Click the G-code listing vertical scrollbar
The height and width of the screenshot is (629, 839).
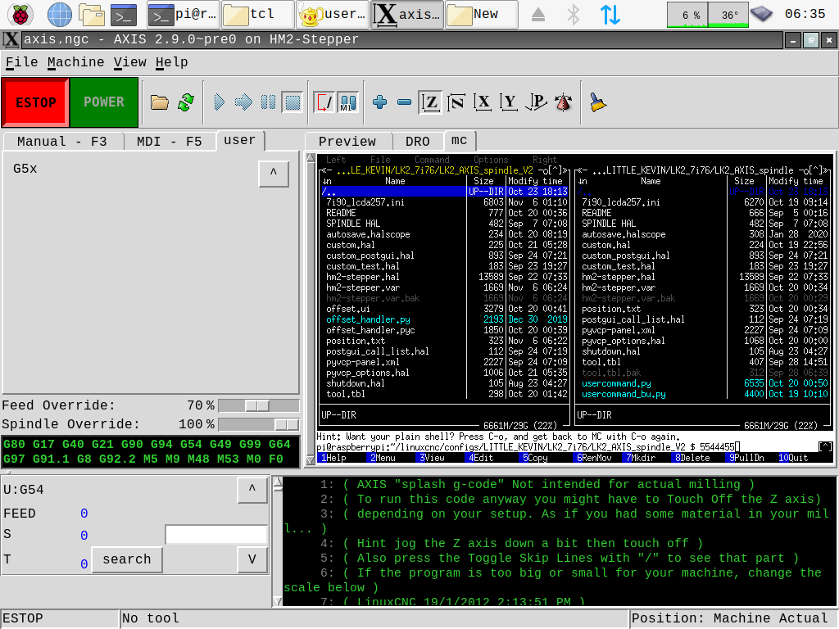[x=277, y=541]
